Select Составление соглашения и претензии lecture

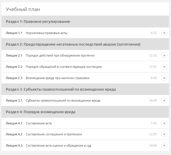(x=54, y=134)
